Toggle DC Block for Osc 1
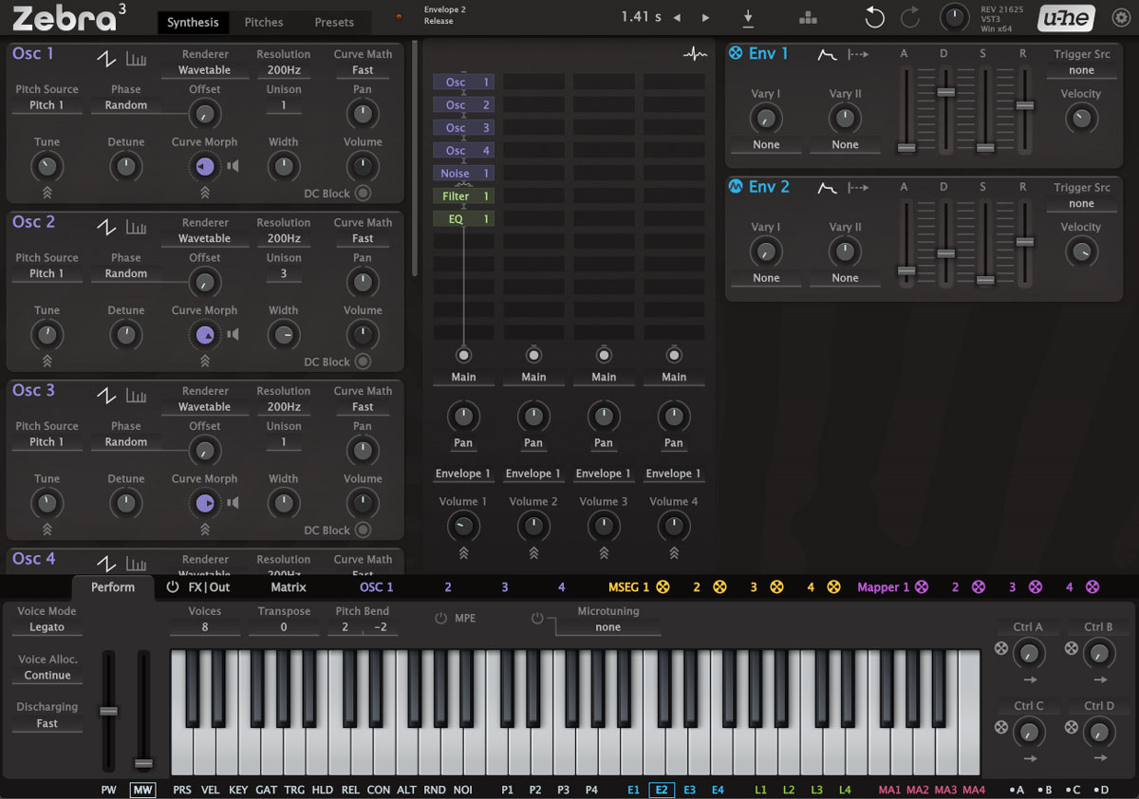 pos(363,194)
